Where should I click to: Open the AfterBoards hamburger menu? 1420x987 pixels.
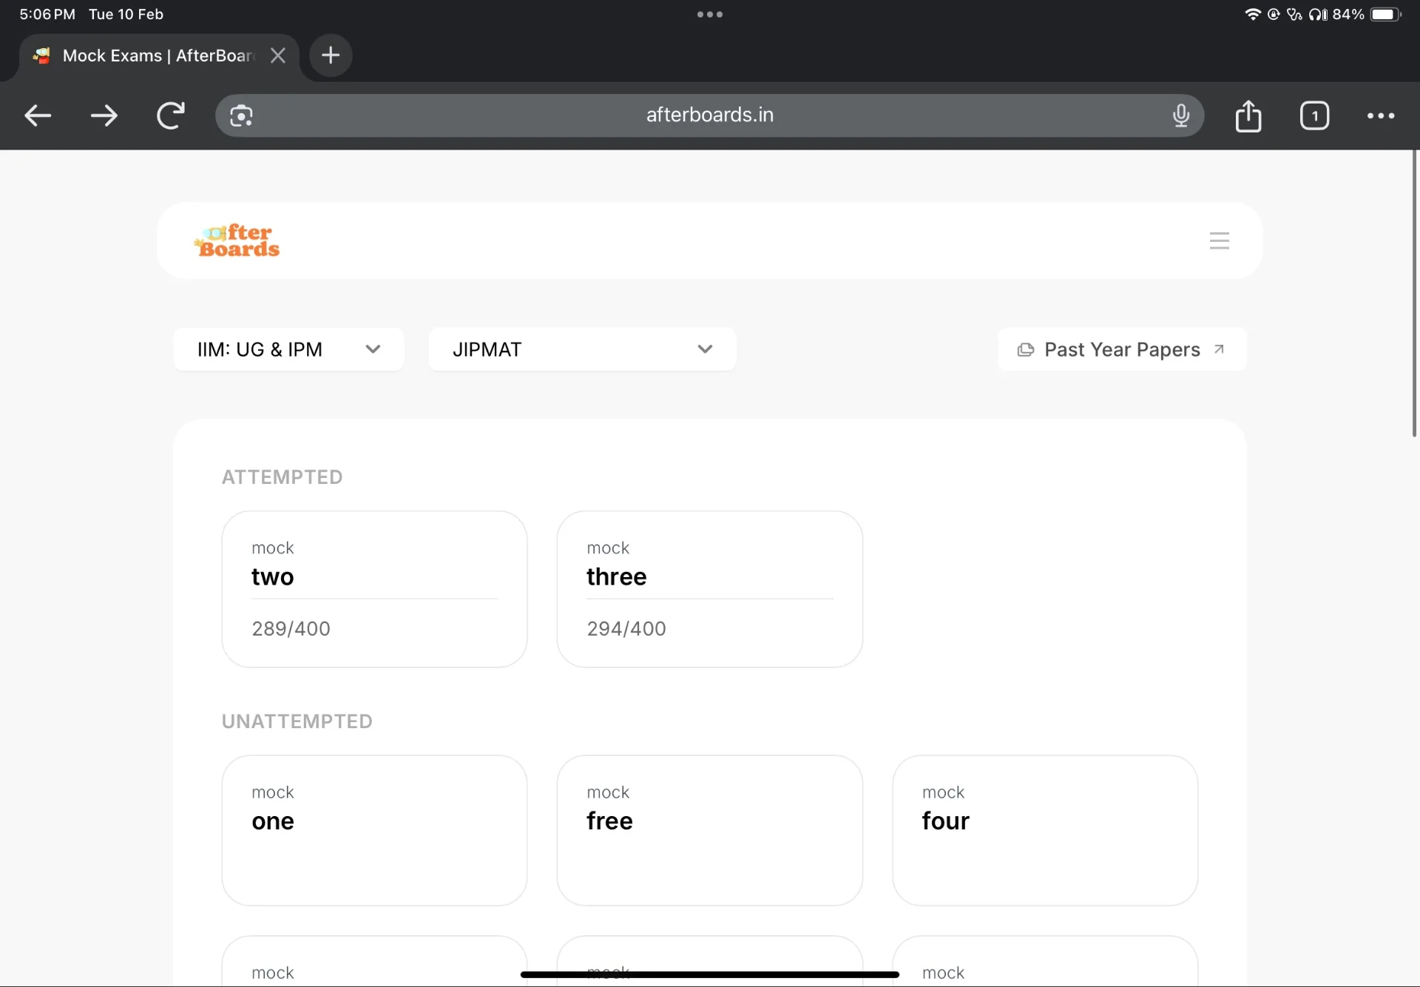click(1220, 240)
